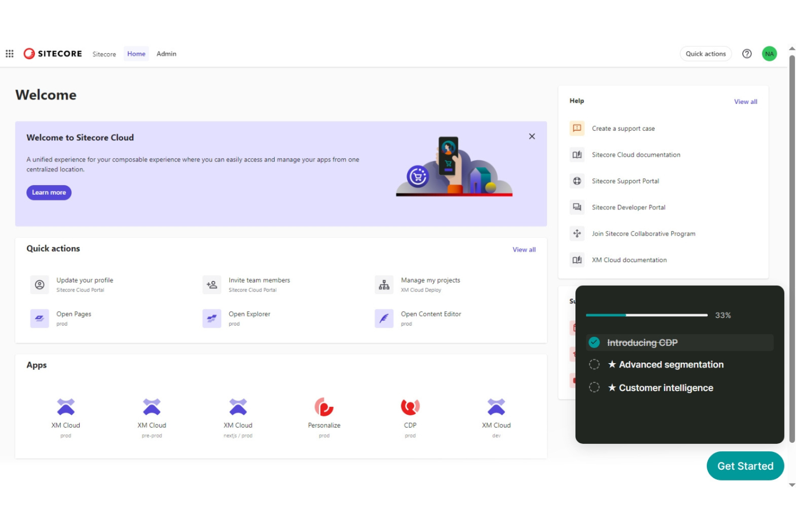Open the help question mark icon
This screenshot has height=531, width=796.
point(747,53)
